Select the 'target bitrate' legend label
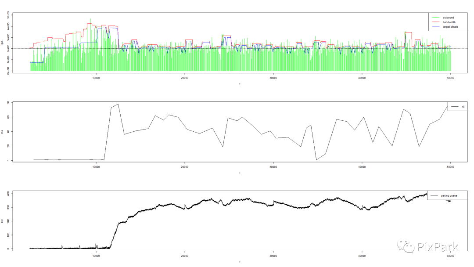The height and width of the screenshot is (267, 474). pos(451,27)
